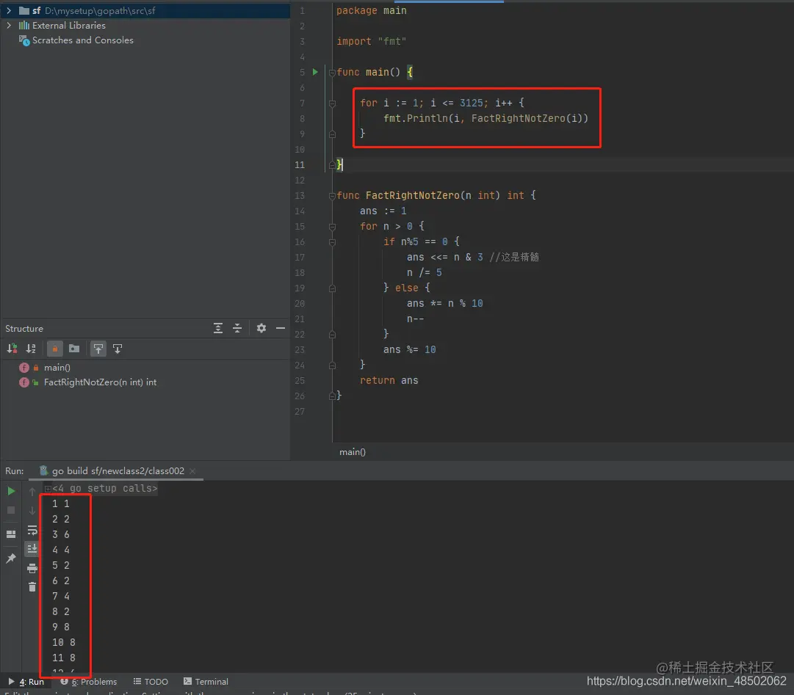Open the Terminal tool window tab
794x695 pixels.
206,681
